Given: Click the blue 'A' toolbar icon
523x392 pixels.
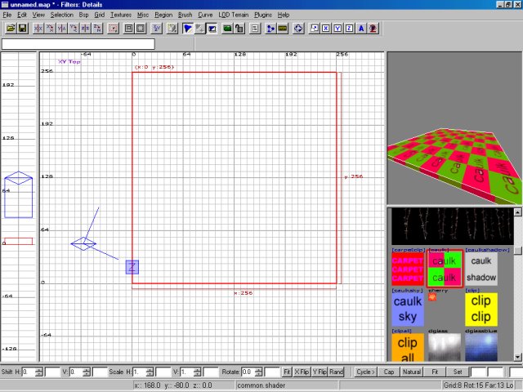Looking at the screenshot, I should click(361, 29).
